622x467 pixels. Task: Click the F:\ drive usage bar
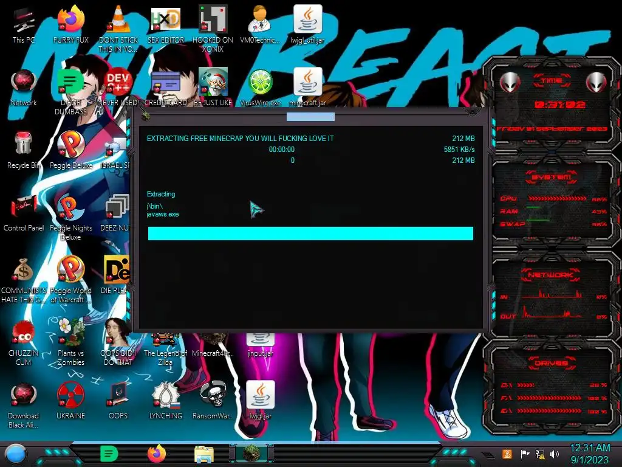tap(549, 398)
